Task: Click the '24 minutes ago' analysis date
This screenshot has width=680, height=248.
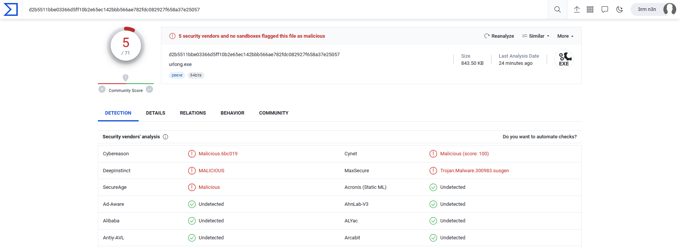Action: point(516,63)
